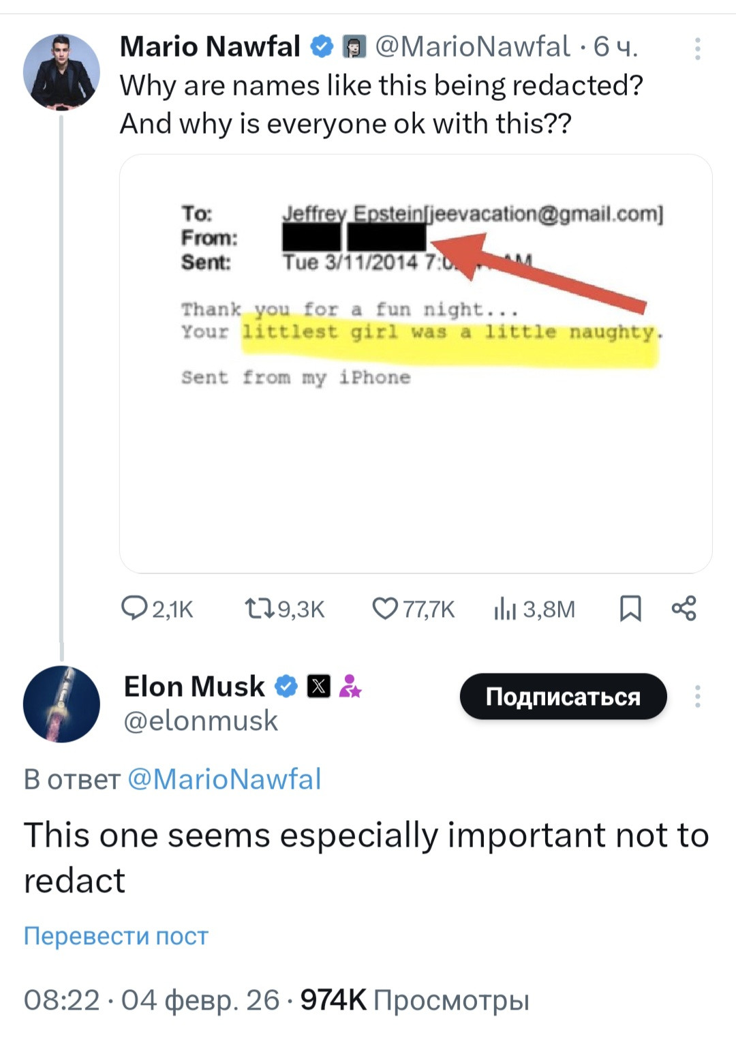
Task: Open more options on Elon's reply
Action: tap(697, 696)
